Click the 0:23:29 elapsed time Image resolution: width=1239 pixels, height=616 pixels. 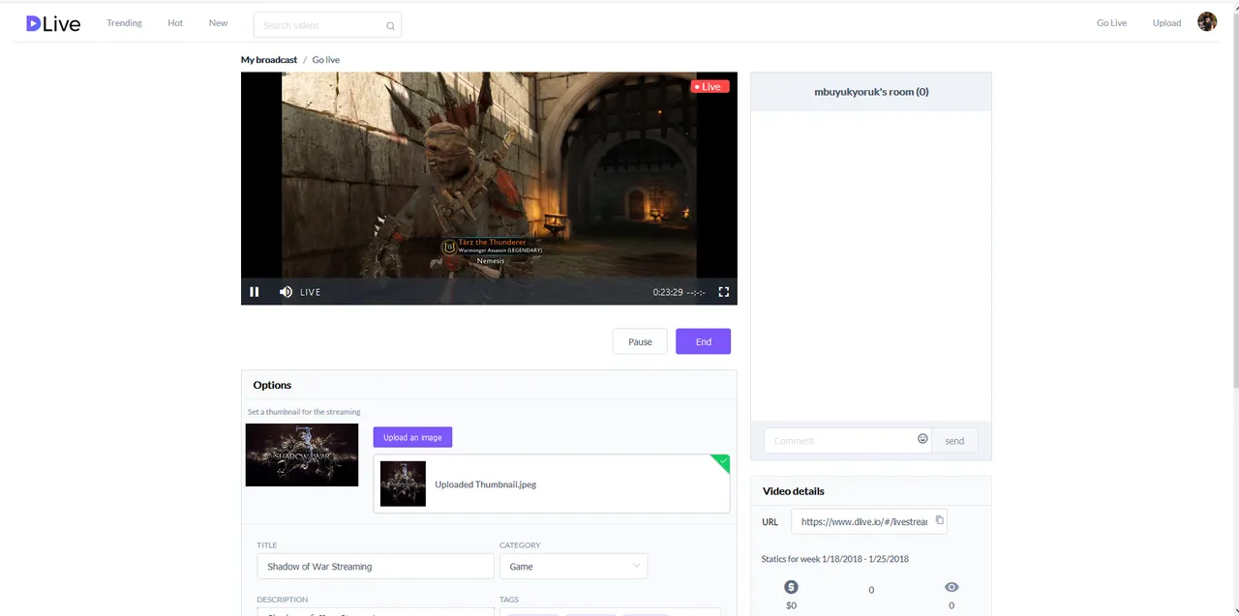pyautogui.click(x=668, y=292)
